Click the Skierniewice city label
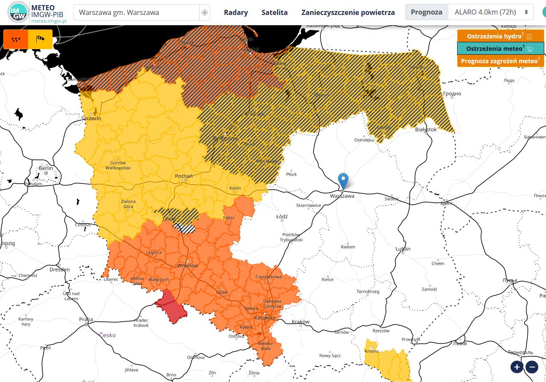Image resolution: width=546 pixels, height=382 pixels. [308, 206]
